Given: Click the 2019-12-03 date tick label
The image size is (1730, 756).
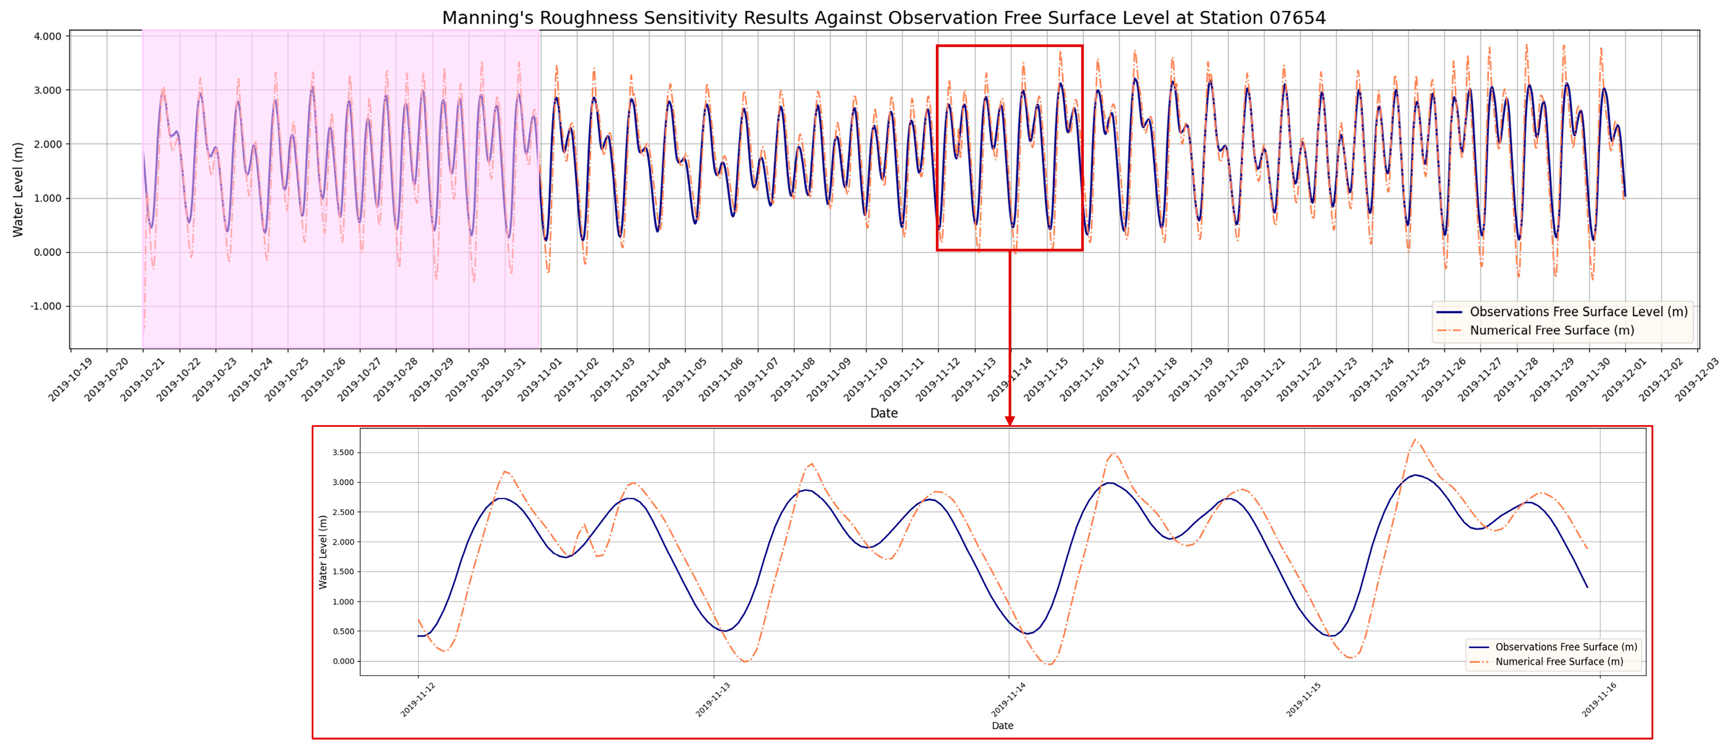Looking at the screenshot, I should click(1696, 380).
